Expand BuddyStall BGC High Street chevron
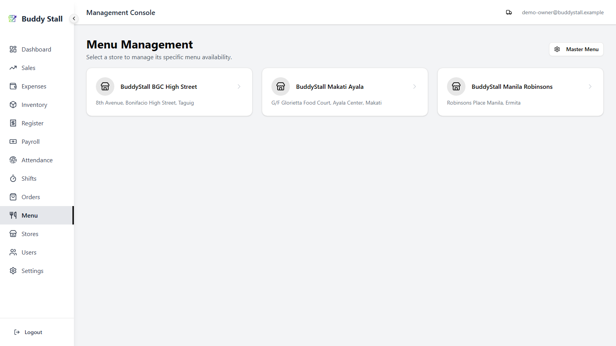616x346 pixels. [x=239, y=86]
